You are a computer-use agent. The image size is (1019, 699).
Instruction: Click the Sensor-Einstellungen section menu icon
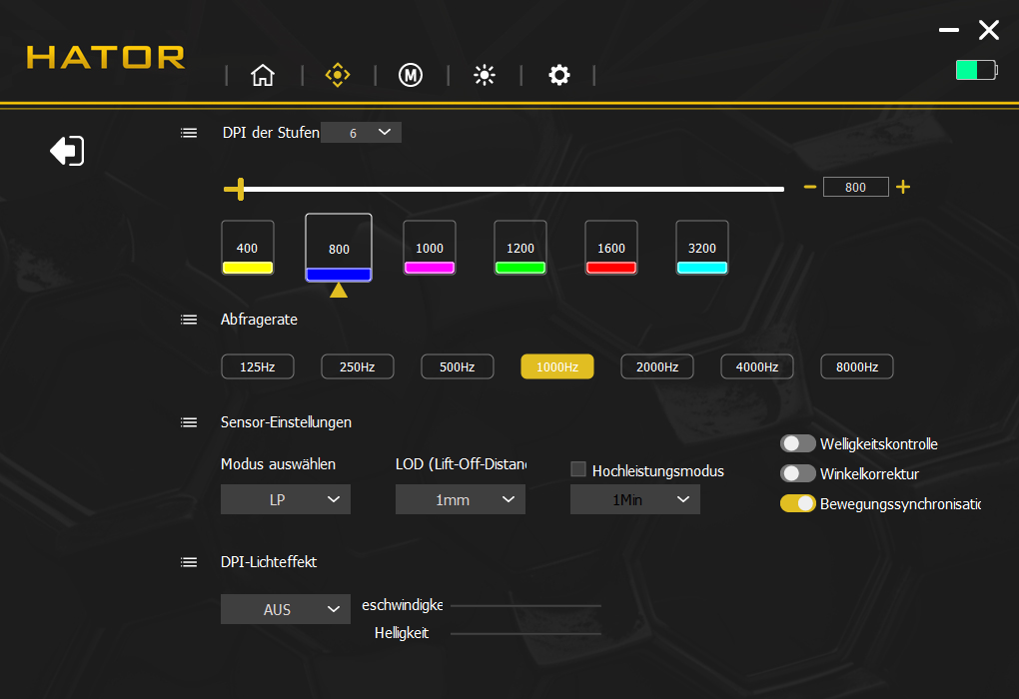(x=189, y=422)
